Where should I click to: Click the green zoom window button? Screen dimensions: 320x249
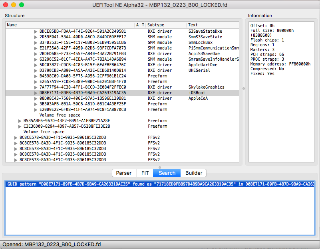point(22,5)
